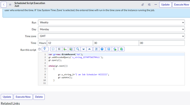Viewport: 190px width, 105px height.
Task: Click script line 1 with GlideRecord('td')
Action: 66,54
